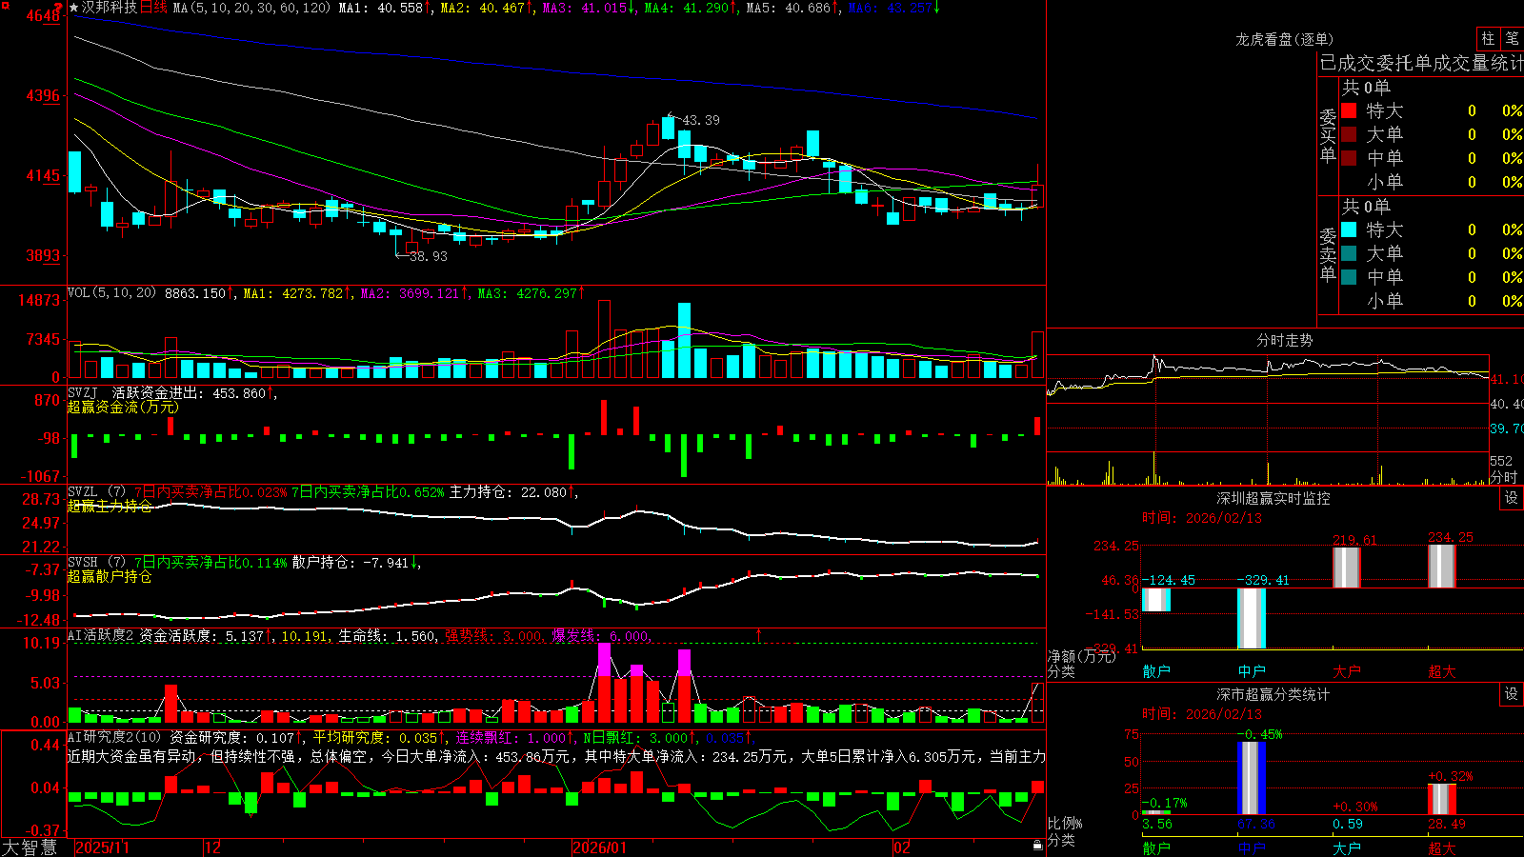Select the VOL(5,10,20) indicator label

click(x=111, y=292)
